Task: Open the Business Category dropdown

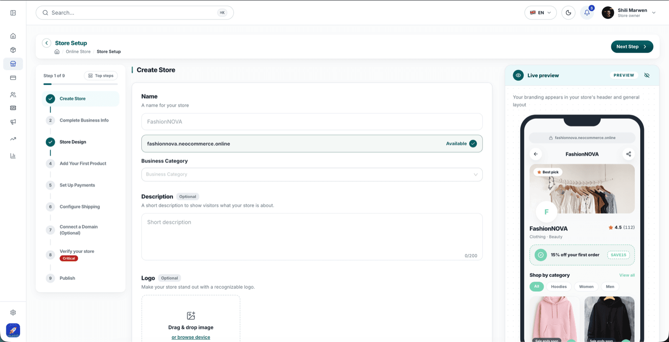Action: click(312, 175)
